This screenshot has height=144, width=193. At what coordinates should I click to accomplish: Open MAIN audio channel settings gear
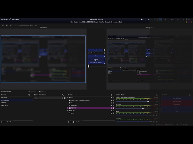coord(157,115)
